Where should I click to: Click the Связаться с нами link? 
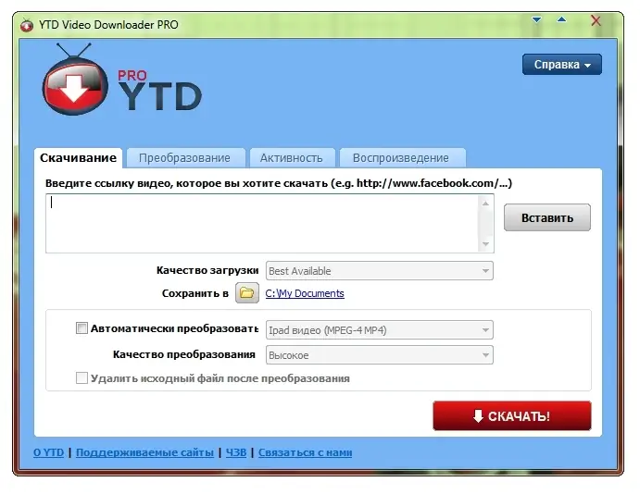point(305,452)
